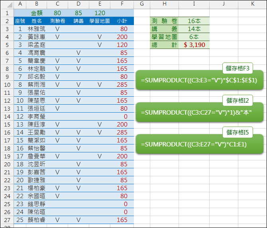
Task: Click total cell $ 3,190
Action: tap(194, 45)
